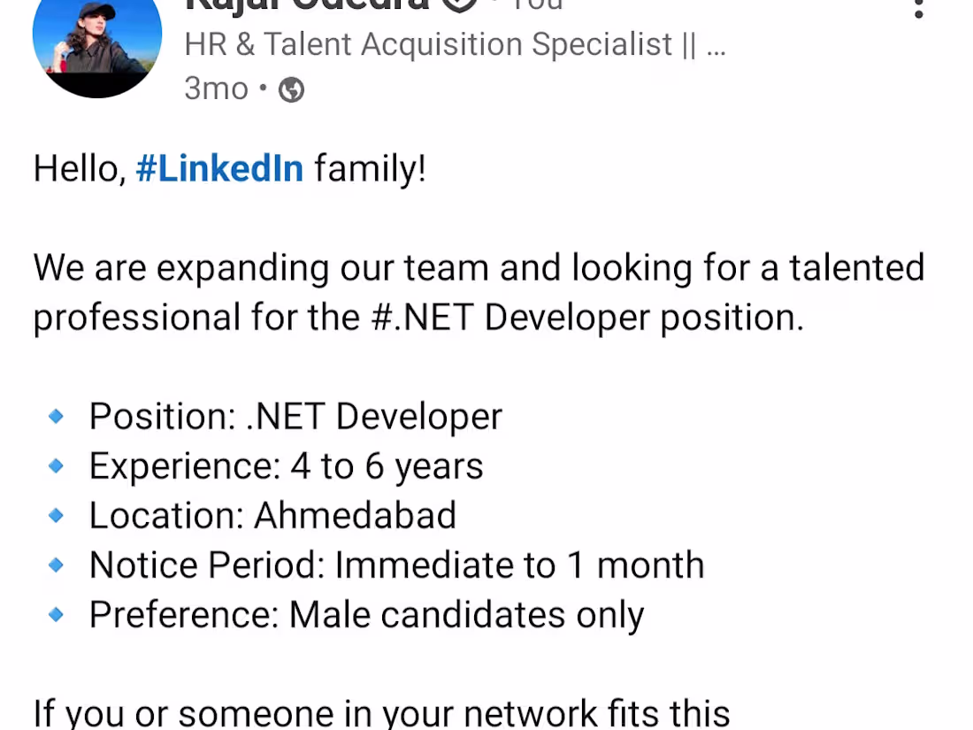Select the Preference: Male candidates only line

pyautogui.click(x=367, y=615)
